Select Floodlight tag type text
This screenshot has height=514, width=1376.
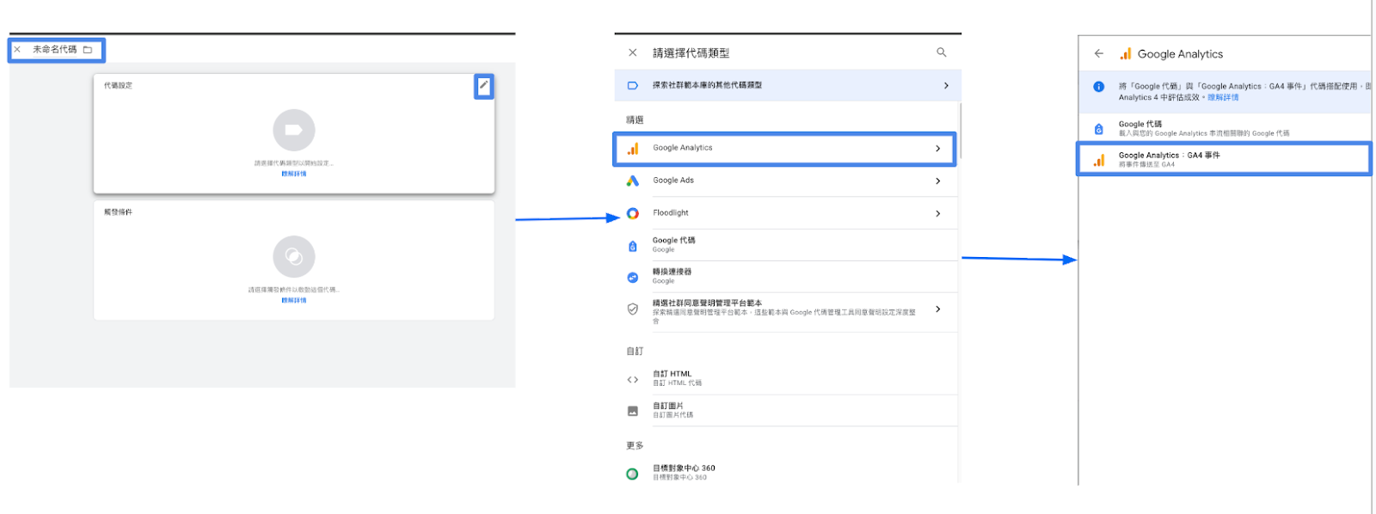(671, 213)
